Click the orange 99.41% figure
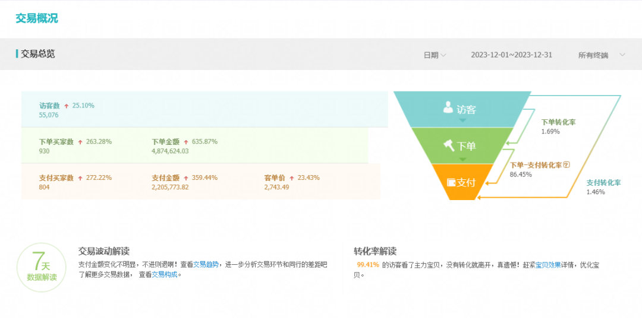The height and width of the screenshot is (320, 642). (x=368, y=264)
